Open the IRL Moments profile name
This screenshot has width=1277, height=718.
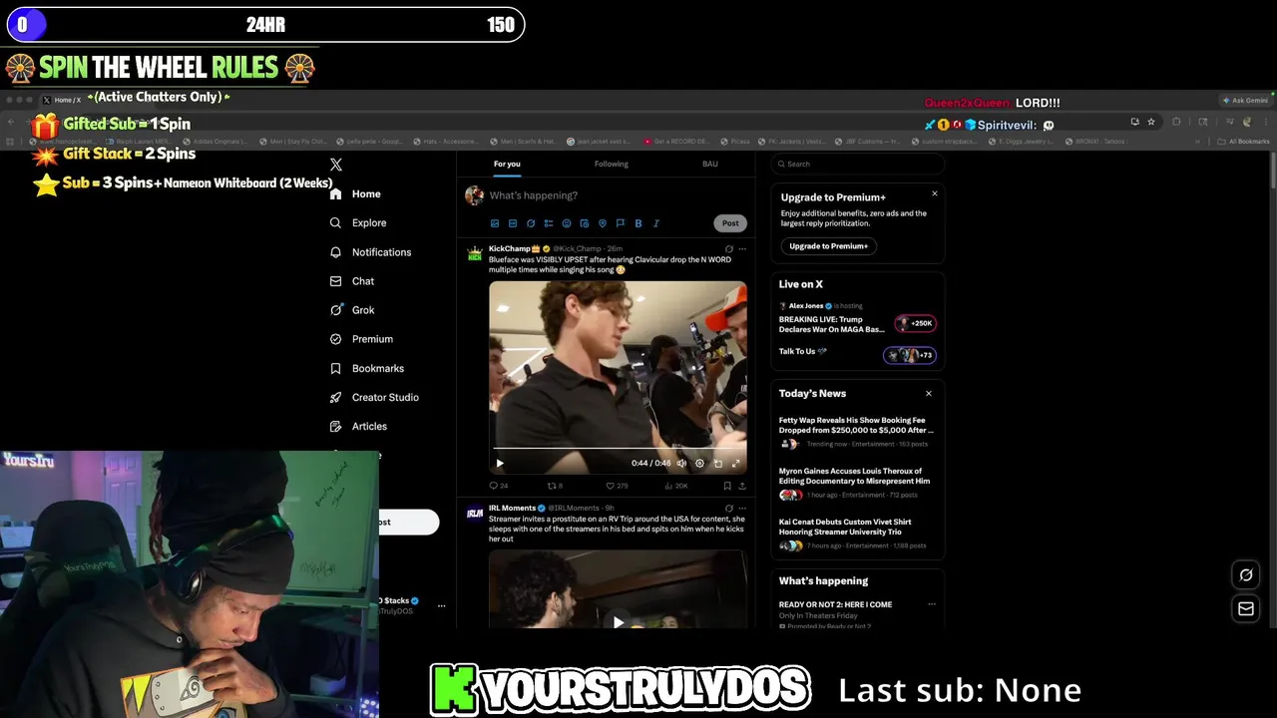coord(512,509)
